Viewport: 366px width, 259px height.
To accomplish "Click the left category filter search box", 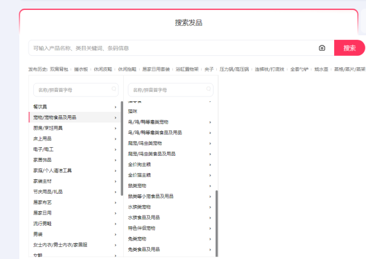I will [x=76, y=90].
